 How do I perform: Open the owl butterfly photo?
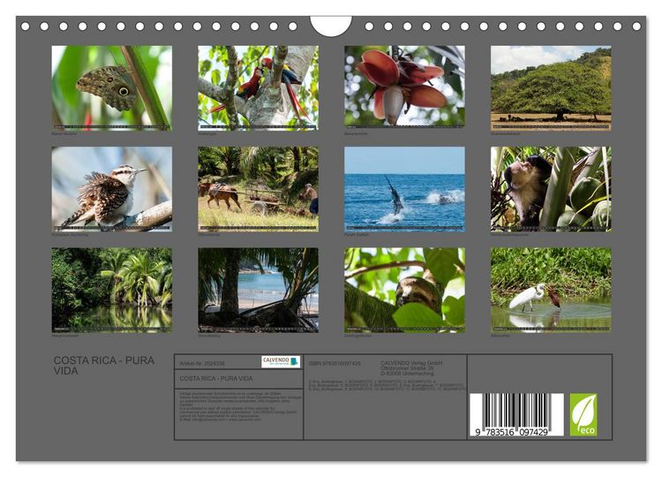[x=112, y=87]
